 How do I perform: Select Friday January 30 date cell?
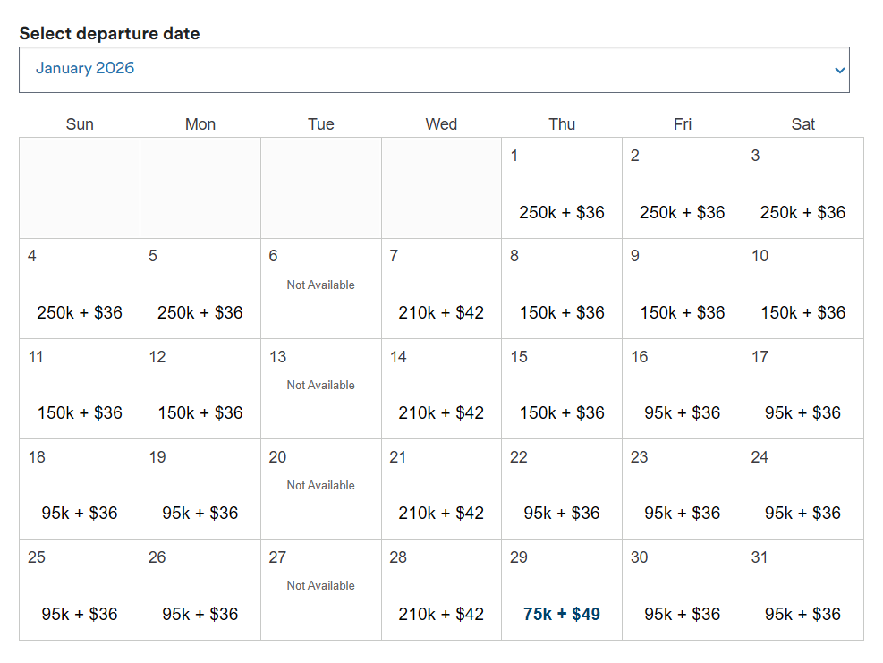tap(683, 591)
